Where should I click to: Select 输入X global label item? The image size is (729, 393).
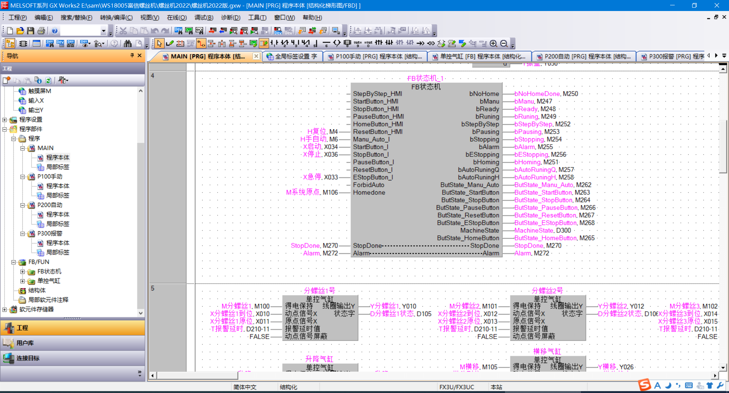click(36, 101)
